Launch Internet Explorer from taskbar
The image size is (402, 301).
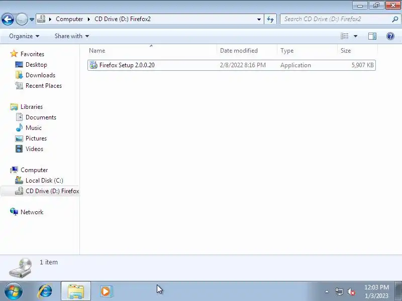(45, 291)
